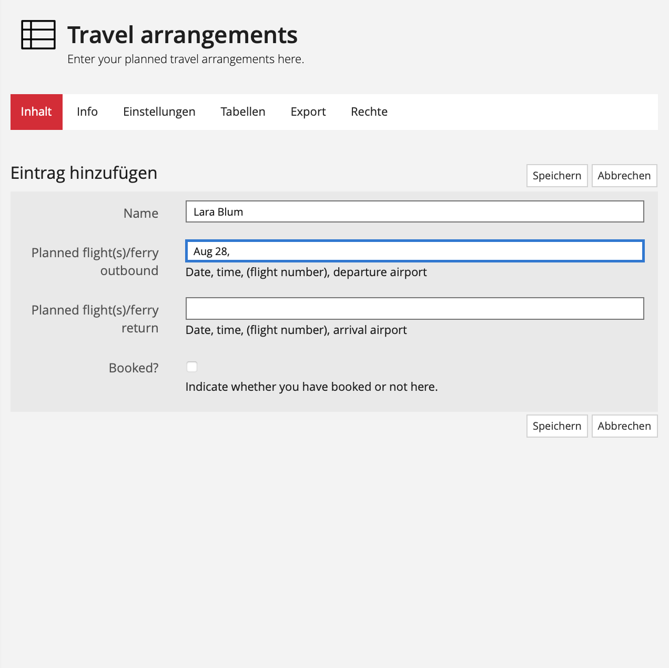669x668 pixels.
Task: Go to the Einstellungen tab
Action: click(159, 112)
